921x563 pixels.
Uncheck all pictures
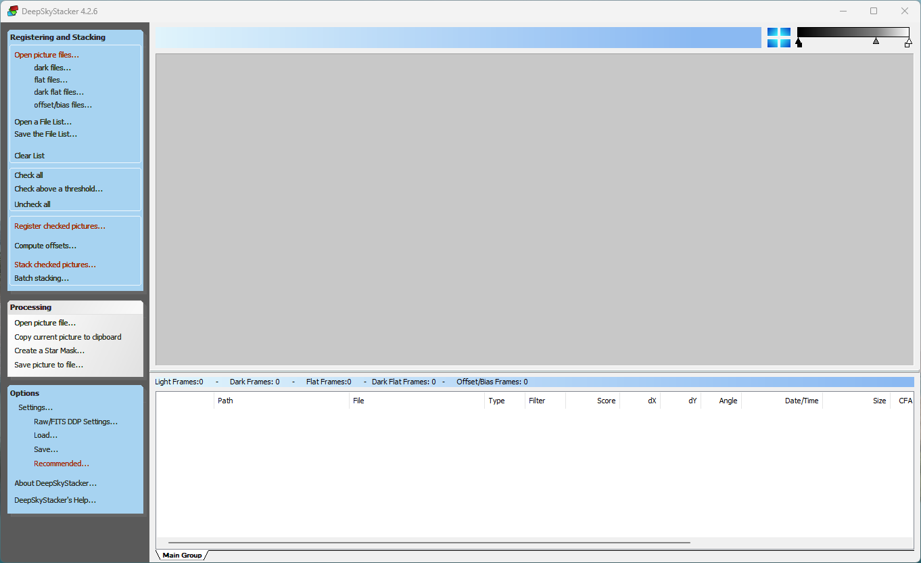coord(32,204)
